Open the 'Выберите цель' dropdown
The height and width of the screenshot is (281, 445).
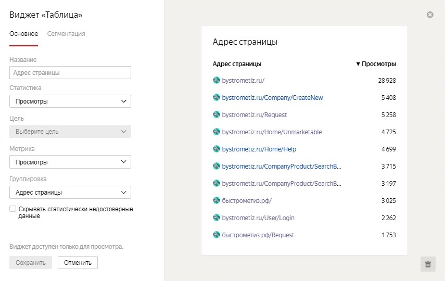pos(70,132)
